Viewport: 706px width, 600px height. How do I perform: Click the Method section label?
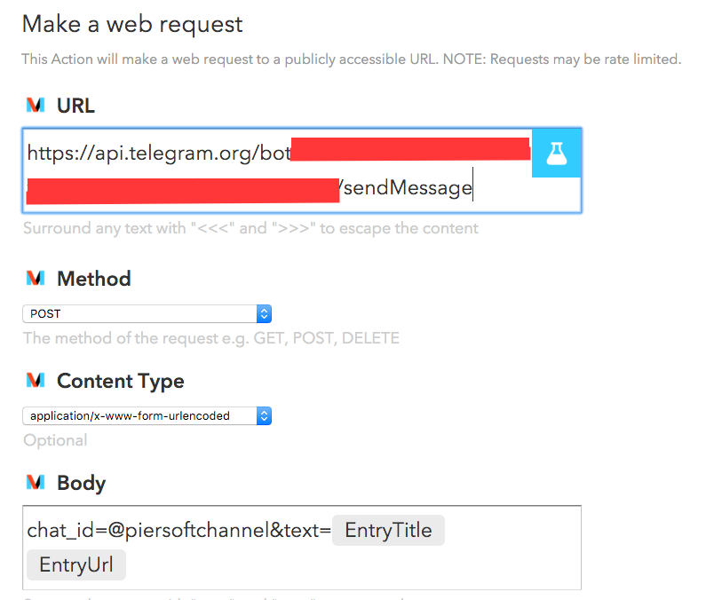click(93, 279)
